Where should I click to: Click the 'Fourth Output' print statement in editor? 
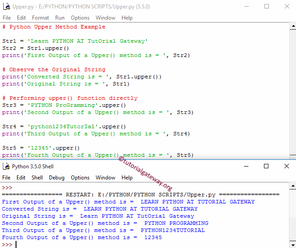tap(98, 155)
